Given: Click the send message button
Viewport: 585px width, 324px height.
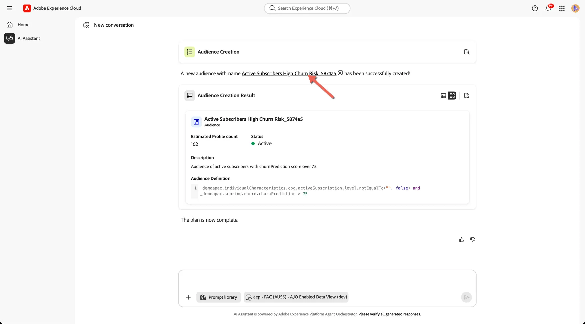Looking at the screenshot, I should click(x=467, y=297).
